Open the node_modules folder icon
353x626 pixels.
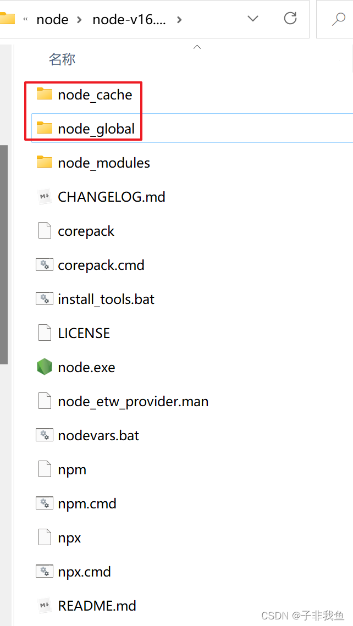click(45, 163)
